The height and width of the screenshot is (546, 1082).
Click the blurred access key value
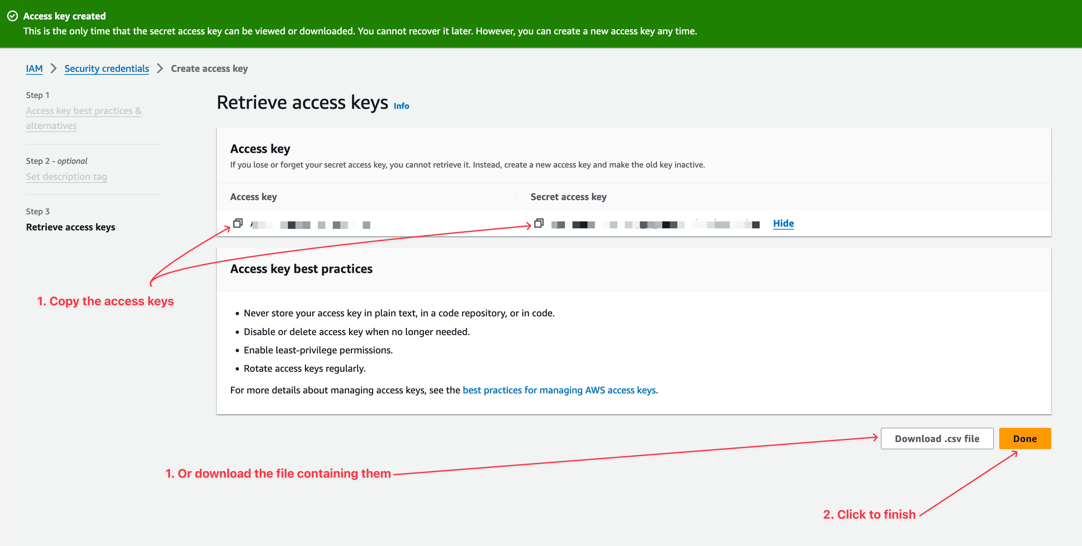coord(310,225)
